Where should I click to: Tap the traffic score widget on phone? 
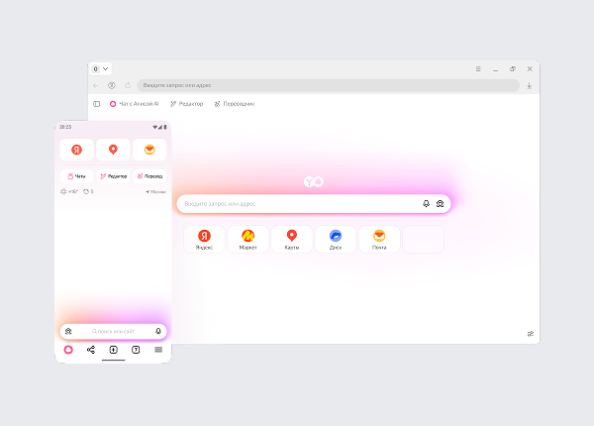tap(88, 192)
